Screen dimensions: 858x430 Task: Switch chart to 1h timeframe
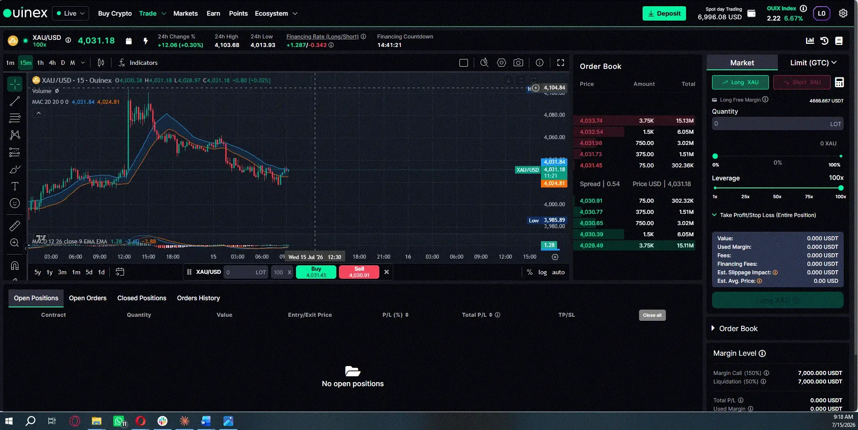click(x=40, y=63)
